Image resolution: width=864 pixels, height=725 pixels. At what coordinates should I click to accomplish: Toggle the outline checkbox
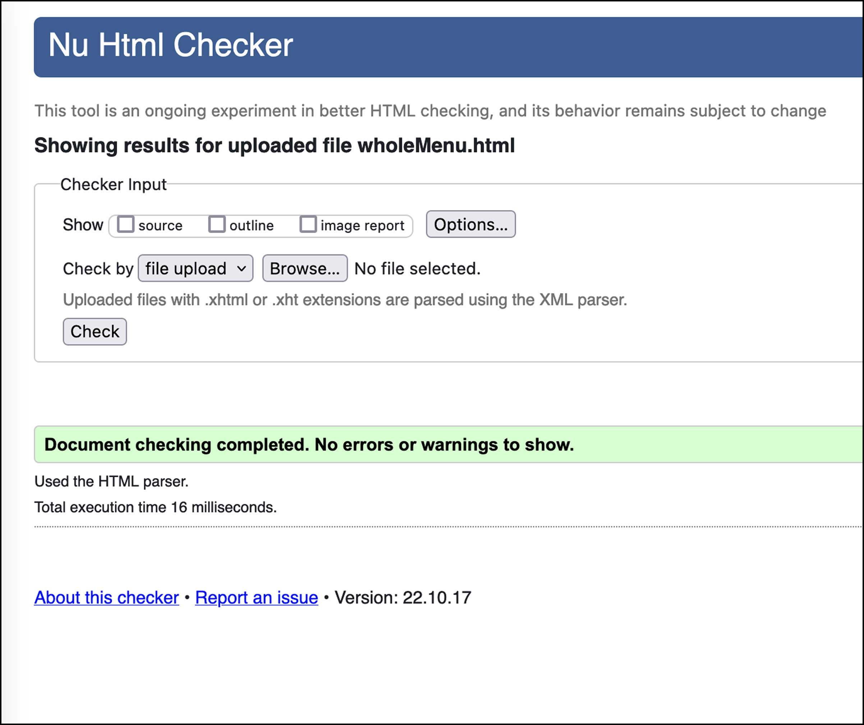[x=217, y=224]
